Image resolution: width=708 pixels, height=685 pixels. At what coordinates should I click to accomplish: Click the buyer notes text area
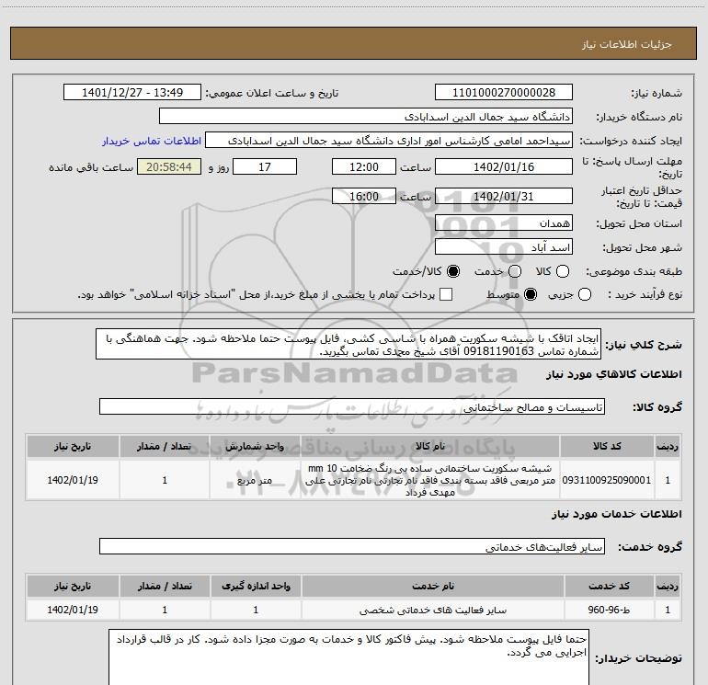click(348, 657)
